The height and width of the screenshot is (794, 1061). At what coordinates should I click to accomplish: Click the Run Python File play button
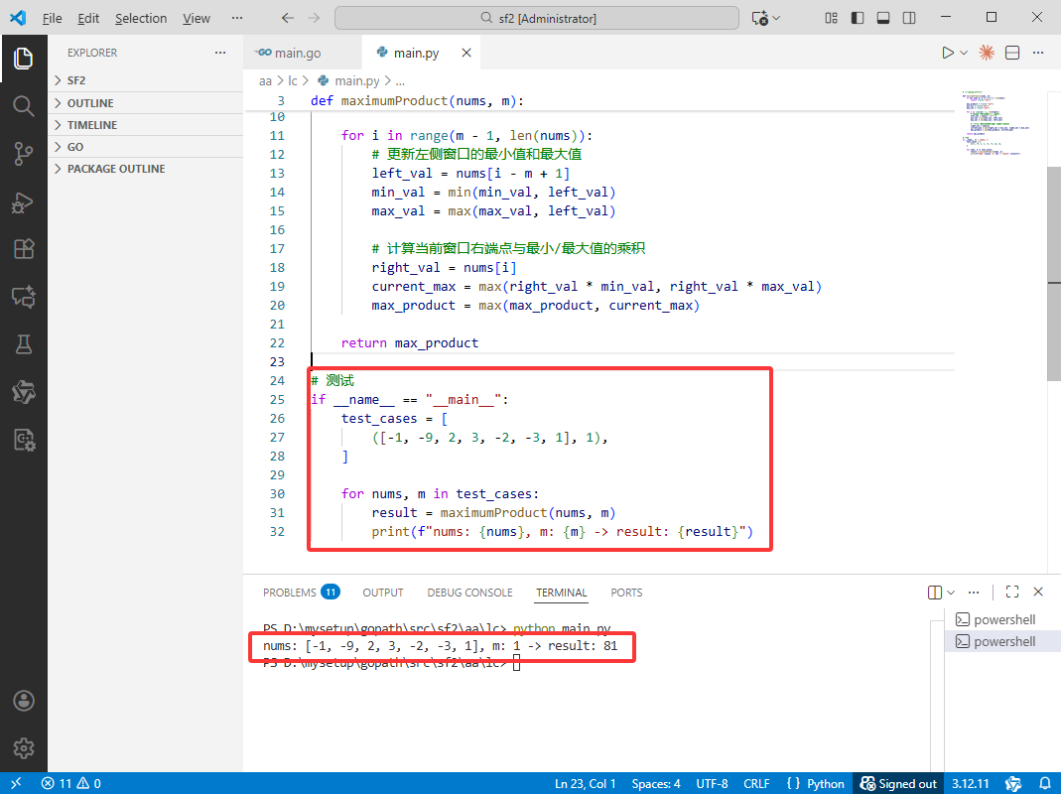click(x=947, y=53)
